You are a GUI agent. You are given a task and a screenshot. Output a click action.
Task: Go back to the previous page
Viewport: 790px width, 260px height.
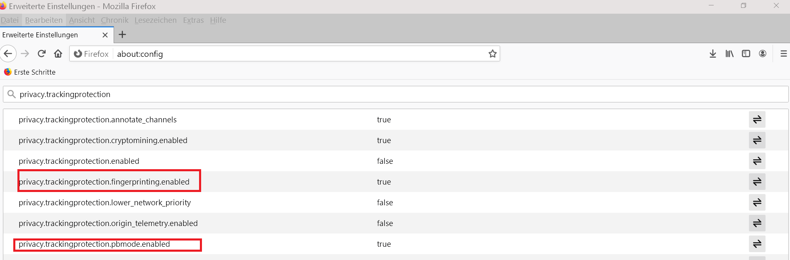tap(8, 54)
